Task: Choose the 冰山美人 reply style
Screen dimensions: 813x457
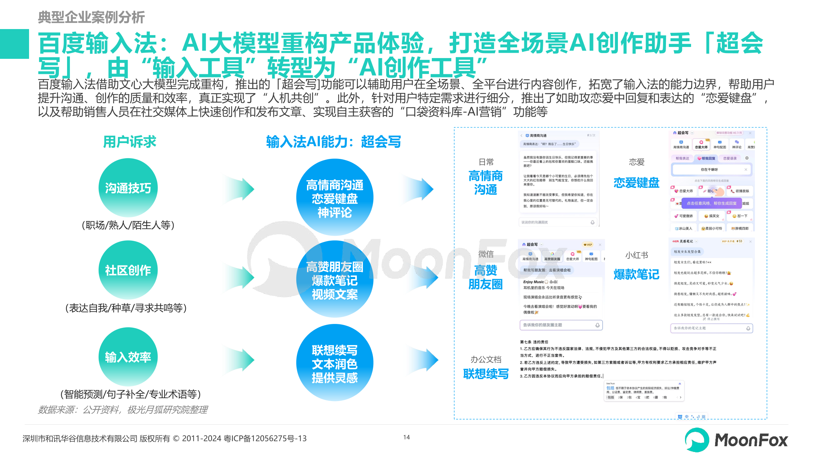Action: (684, 228)
